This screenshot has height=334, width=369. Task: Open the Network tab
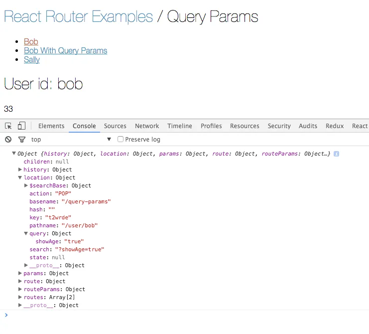coord(147,126)
